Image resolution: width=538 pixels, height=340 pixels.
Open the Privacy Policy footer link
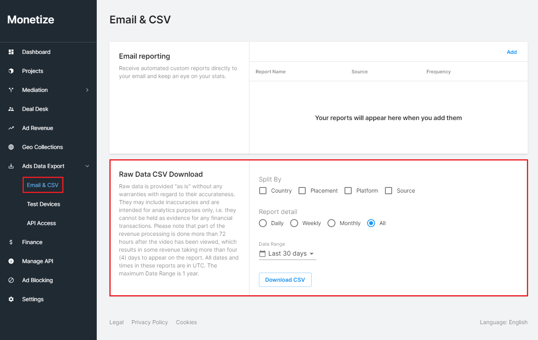point(149,322)
